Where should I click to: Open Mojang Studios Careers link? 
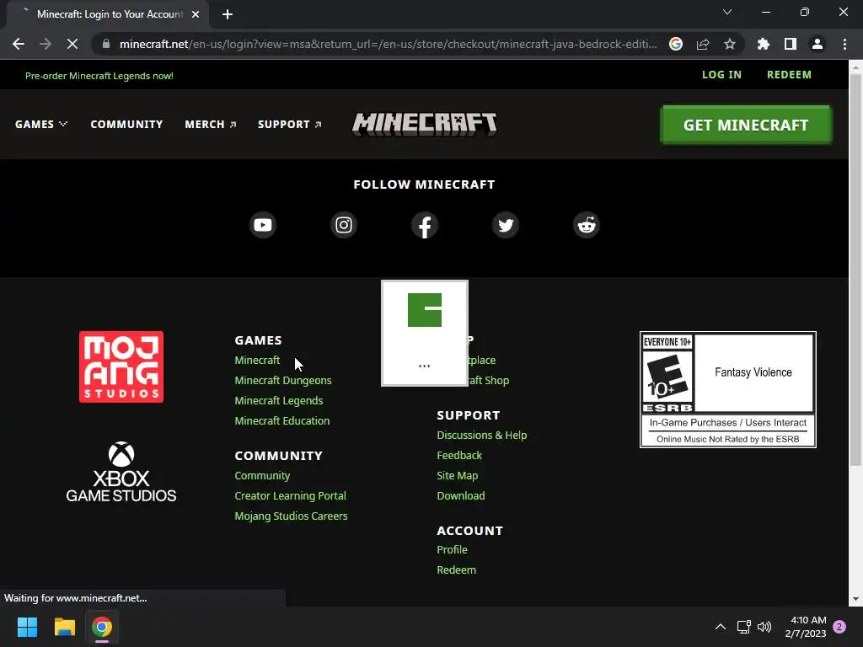click(x=291, y=516)
